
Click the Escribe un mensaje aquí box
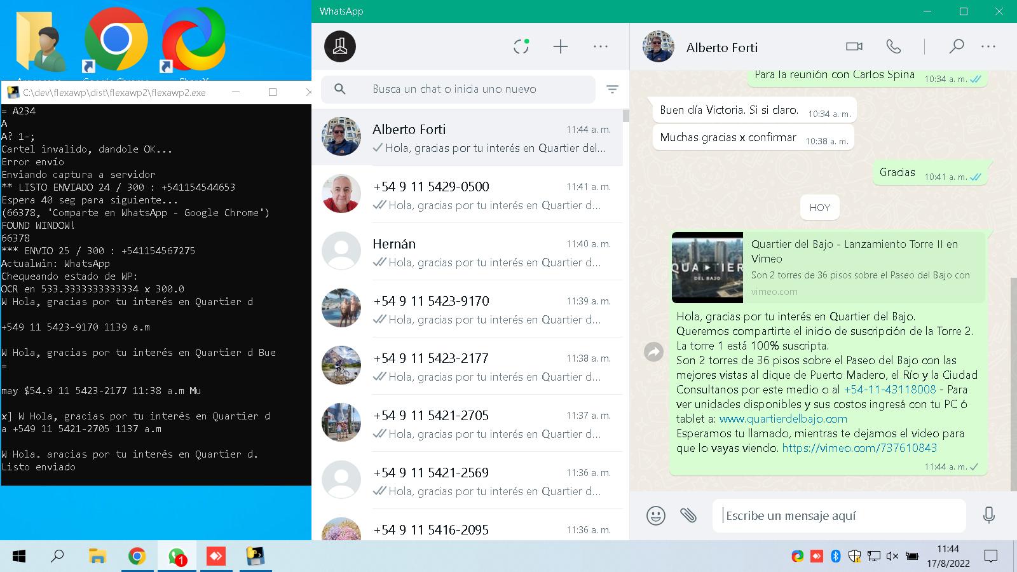pos(839,515)
